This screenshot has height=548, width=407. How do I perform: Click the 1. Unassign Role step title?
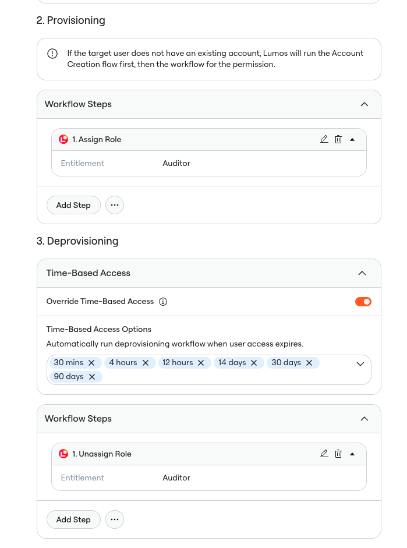102,454
